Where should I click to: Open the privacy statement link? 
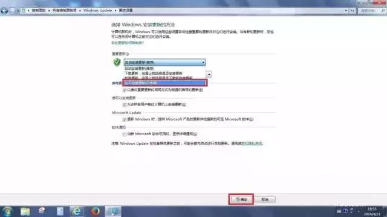[252, 143]
